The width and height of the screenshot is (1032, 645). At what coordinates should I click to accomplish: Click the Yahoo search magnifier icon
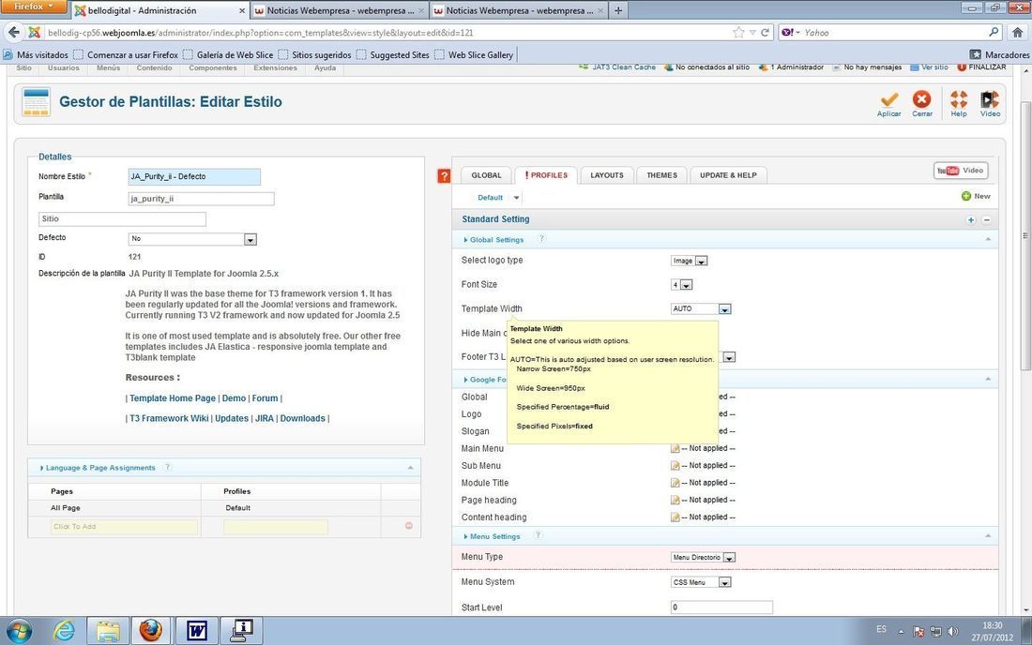click(994, 32)
